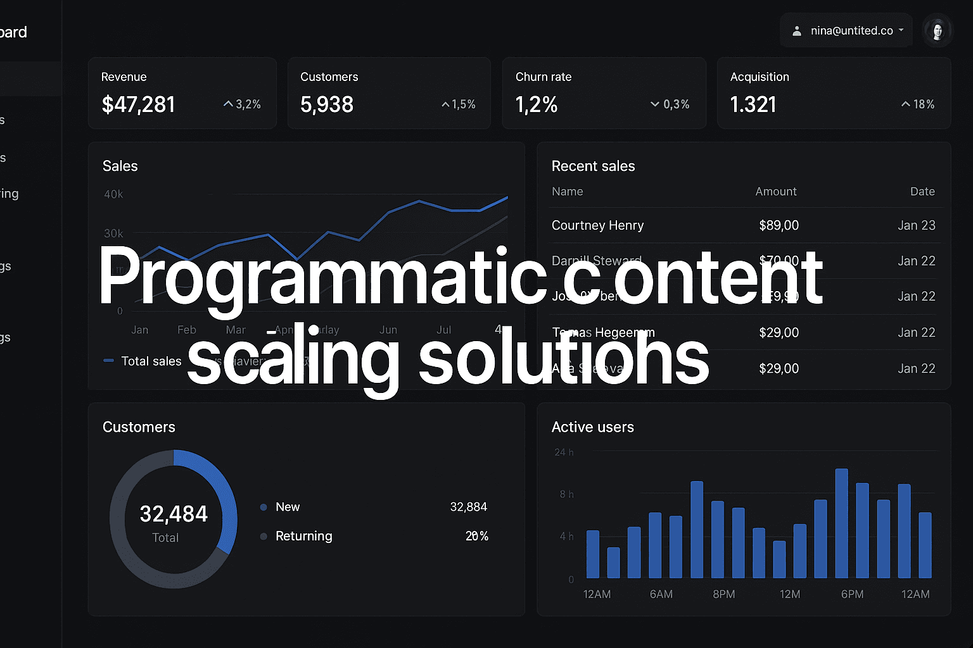Sort by the Date column header
973x648 pixels.
[922, 191]
